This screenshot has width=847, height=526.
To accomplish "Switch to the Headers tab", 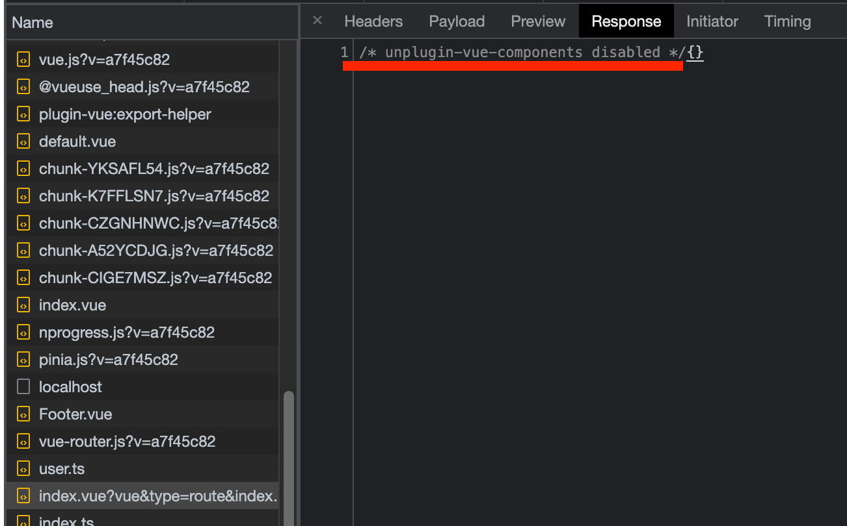I will pyautogui.click(x=373, y=21).
